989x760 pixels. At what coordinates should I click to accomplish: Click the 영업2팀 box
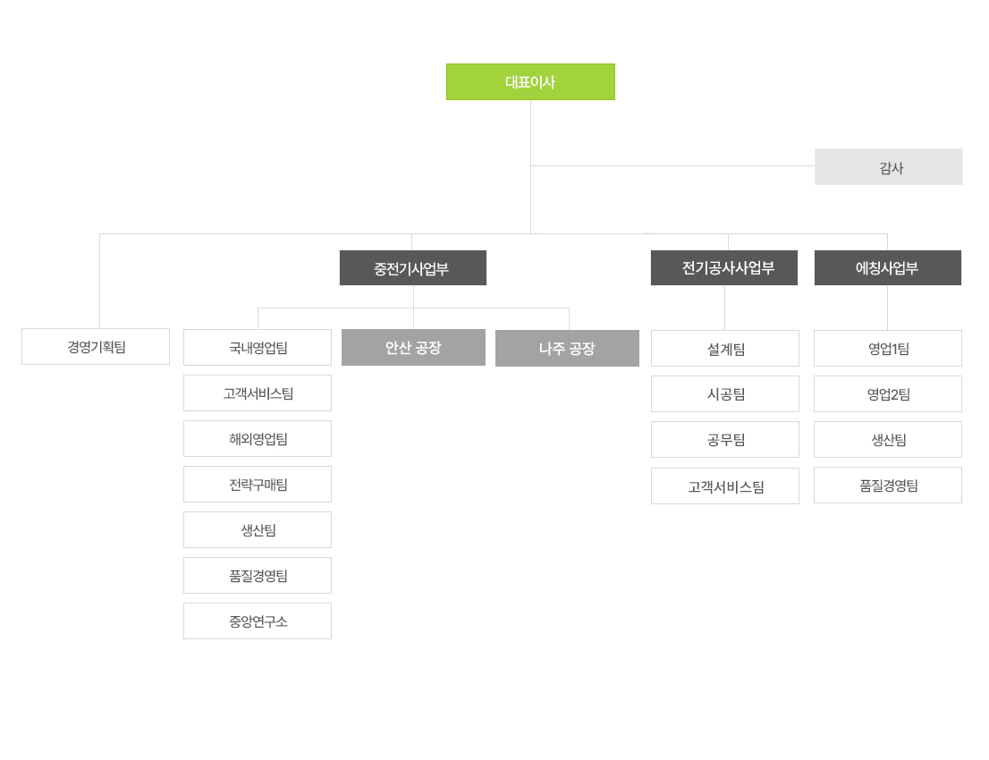tap(887, 393)
